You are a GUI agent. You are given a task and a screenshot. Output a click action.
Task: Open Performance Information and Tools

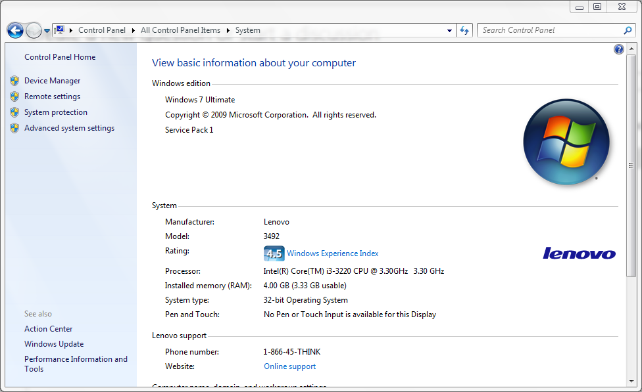[76, 364]
